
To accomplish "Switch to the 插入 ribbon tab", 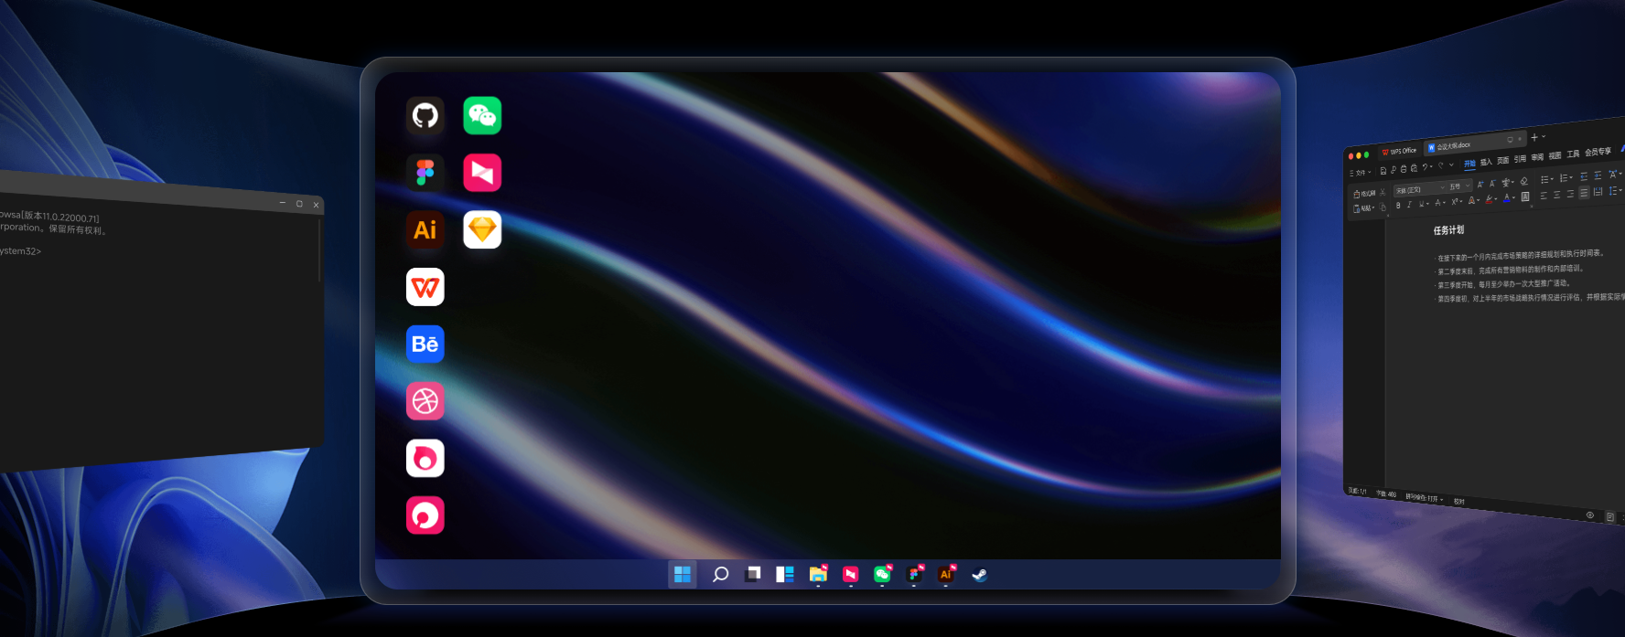I will 1486,162.
